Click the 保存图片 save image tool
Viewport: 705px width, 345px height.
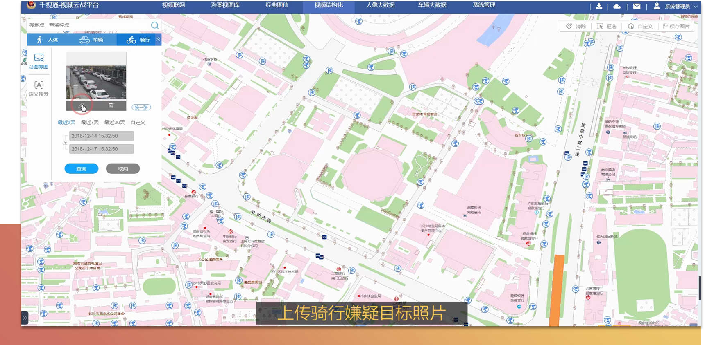[676, 26]
